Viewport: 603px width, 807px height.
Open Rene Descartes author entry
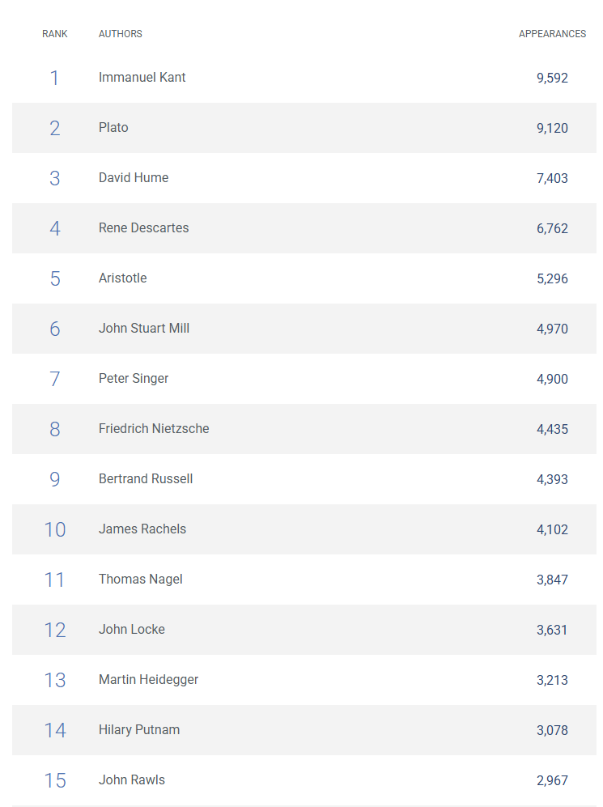point(143,228)
